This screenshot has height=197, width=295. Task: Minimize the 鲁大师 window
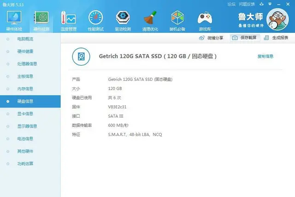point(278,4)
